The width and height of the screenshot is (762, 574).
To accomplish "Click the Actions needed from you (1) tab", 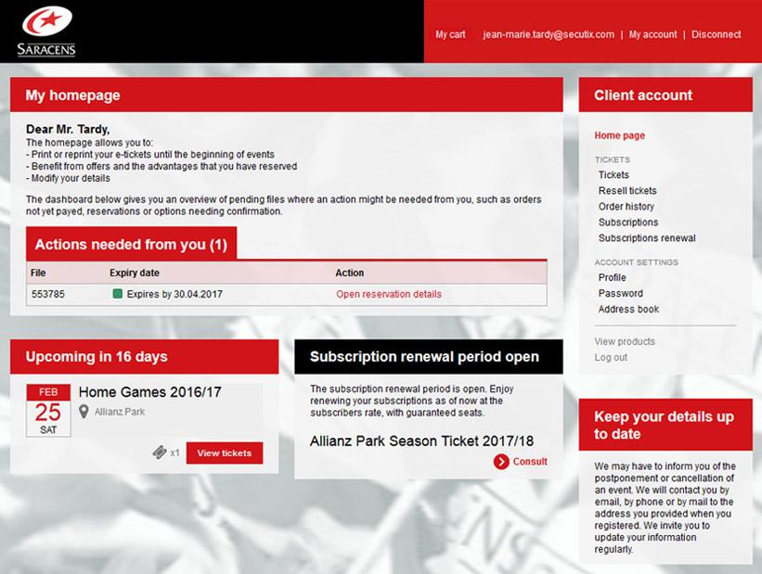I will tap(131, 244).
